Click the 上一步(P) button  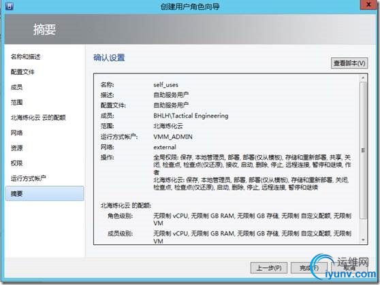click(269, 268)
